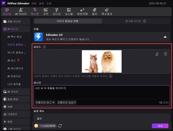This screenshot has height=131, width=173.
Task: Expand the 배경 sidebar section
Action: coord(16,122)
